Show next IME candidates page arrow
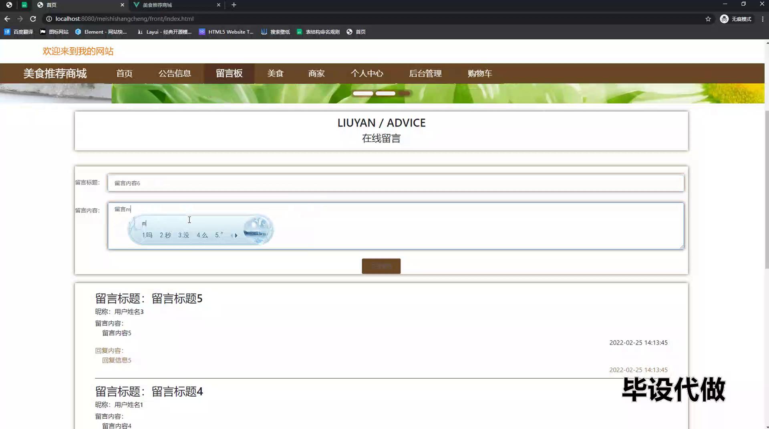 pos(236,235)
